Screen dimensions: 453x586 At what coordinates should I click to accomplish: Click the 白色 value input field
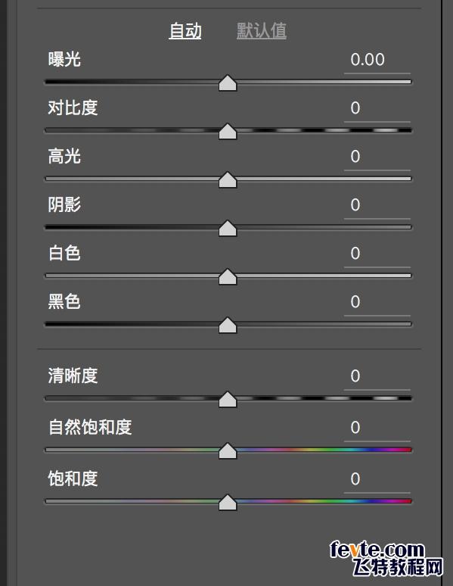click(377, 254)
